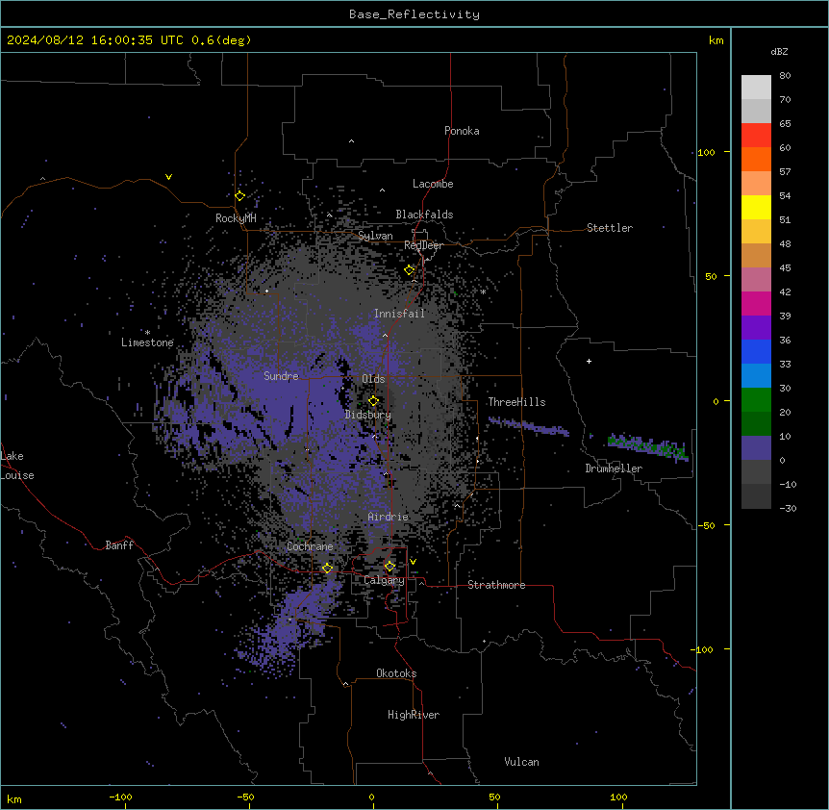Click the Sylvan label

point(375,236)
